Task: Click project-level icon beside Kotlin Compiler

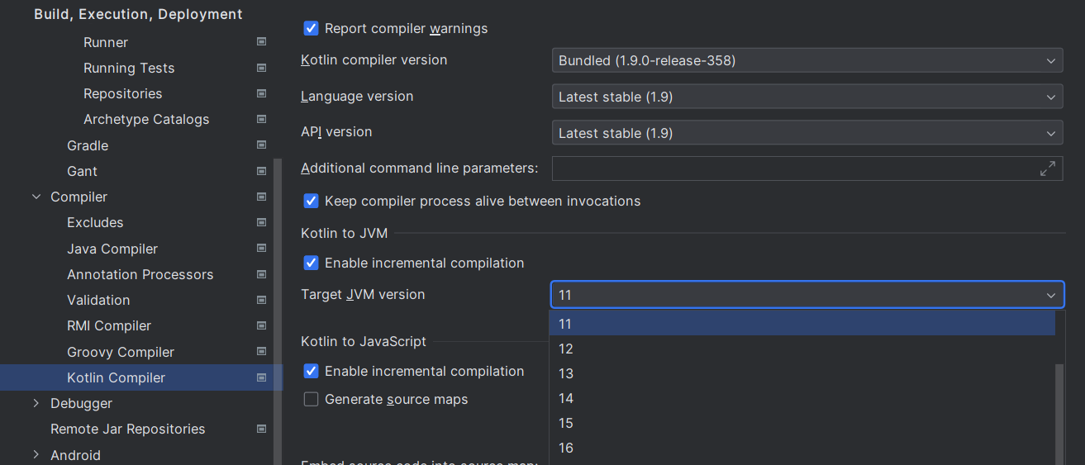Action: click(x=261, y=377)
